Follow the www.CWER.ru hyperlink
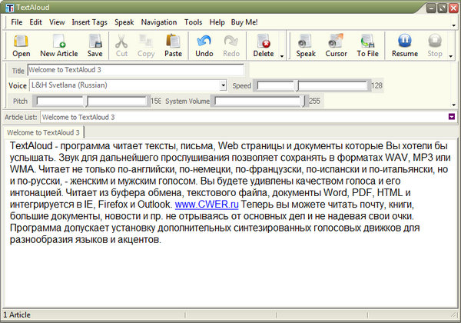461x323 pixels. [x=207, y=205]
